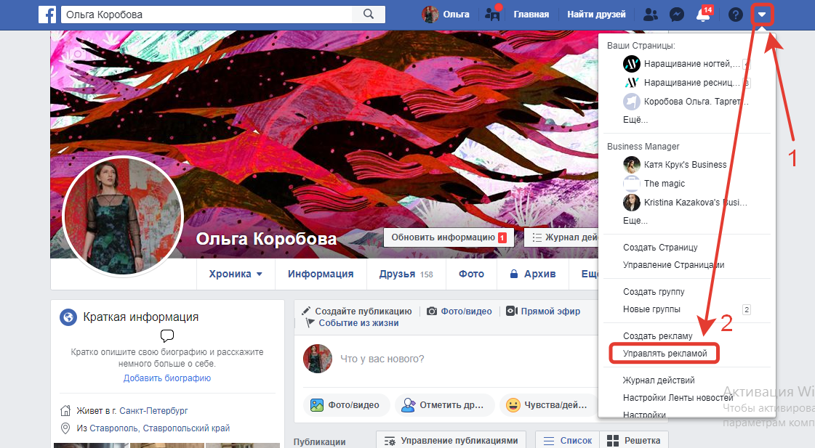Expand the Хроника tab dropdown
The image size is (815, 448).
pyautogui.click(x=236, y=274)
